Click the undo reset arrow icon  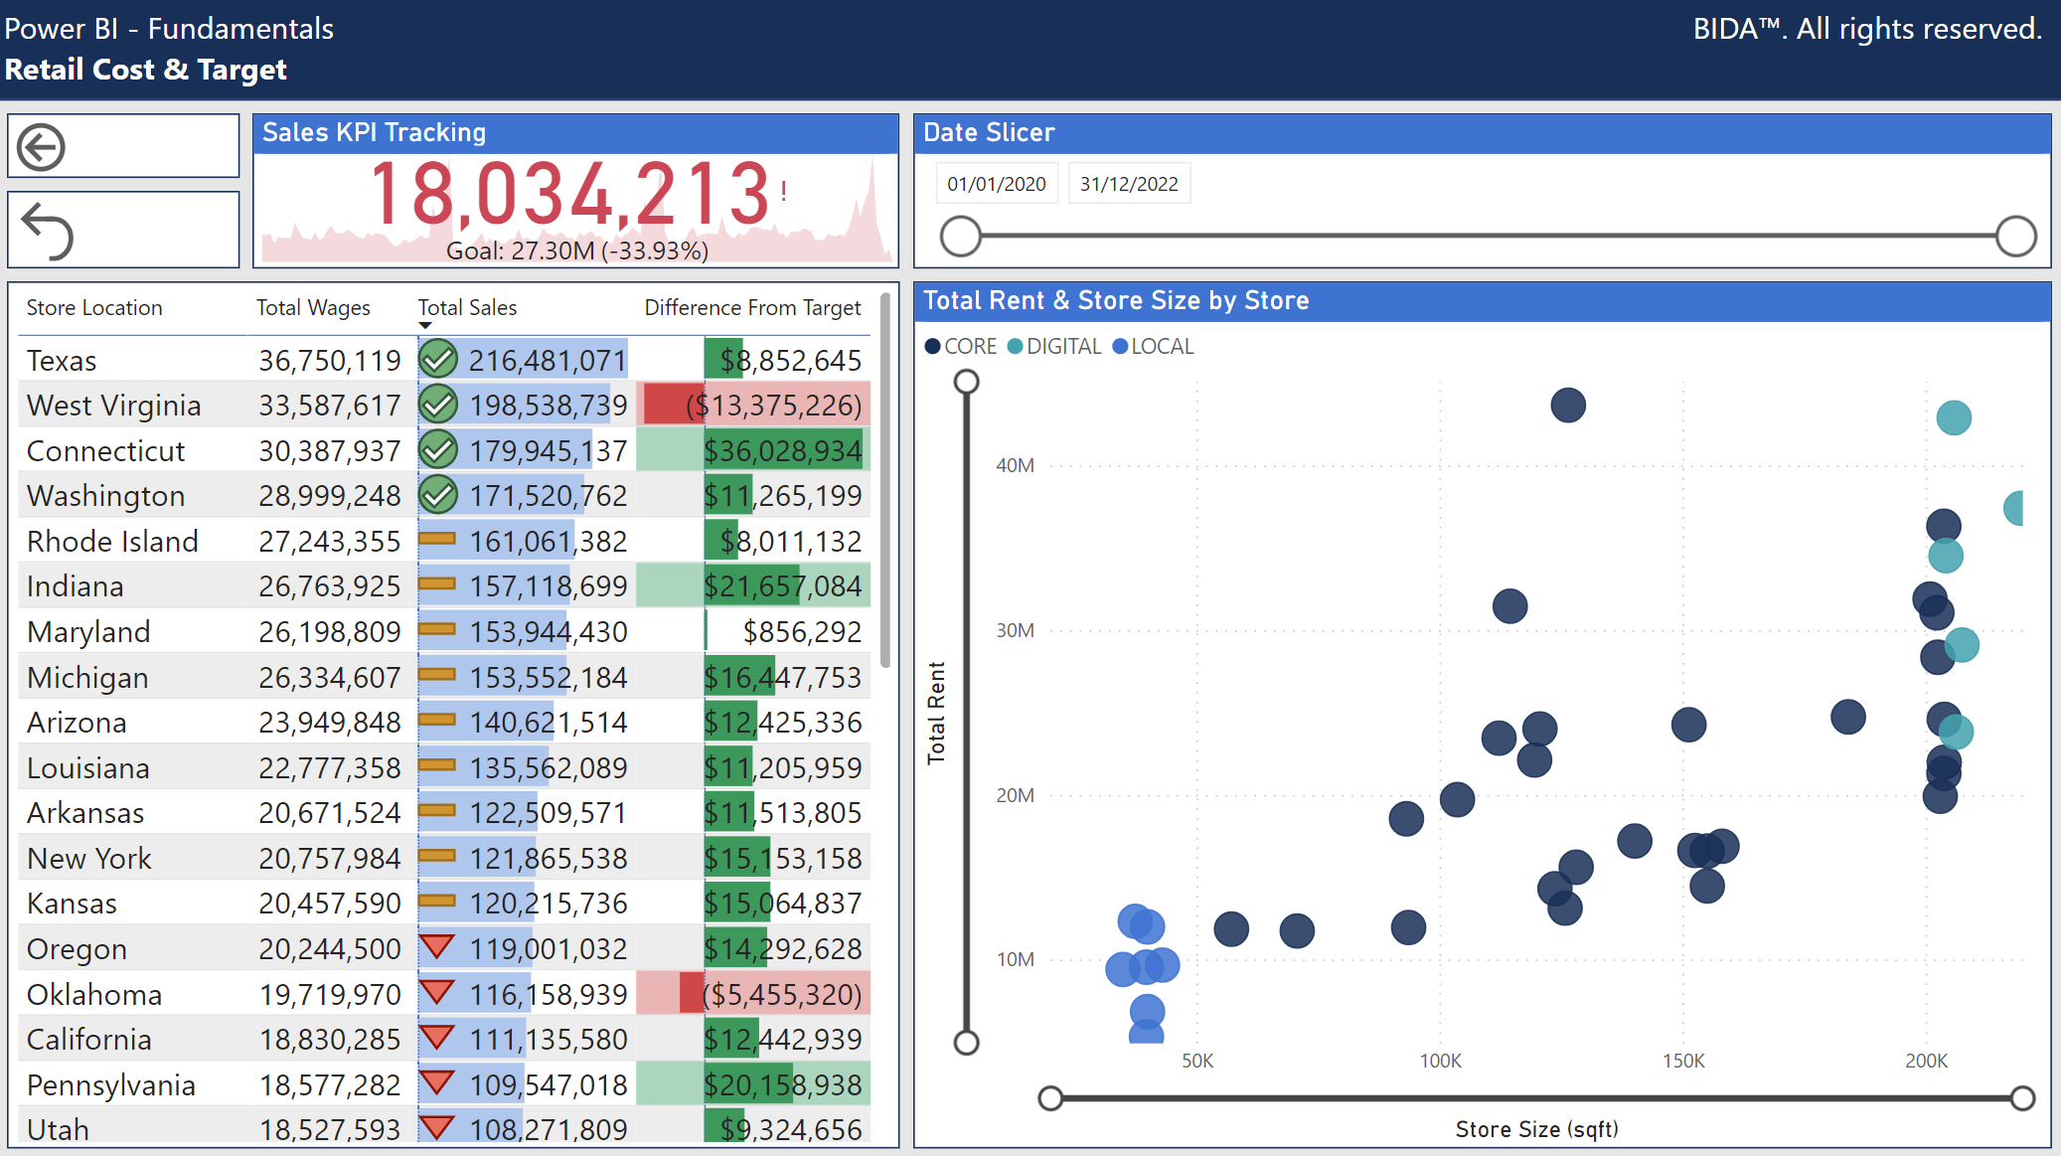tap(48, 231)
